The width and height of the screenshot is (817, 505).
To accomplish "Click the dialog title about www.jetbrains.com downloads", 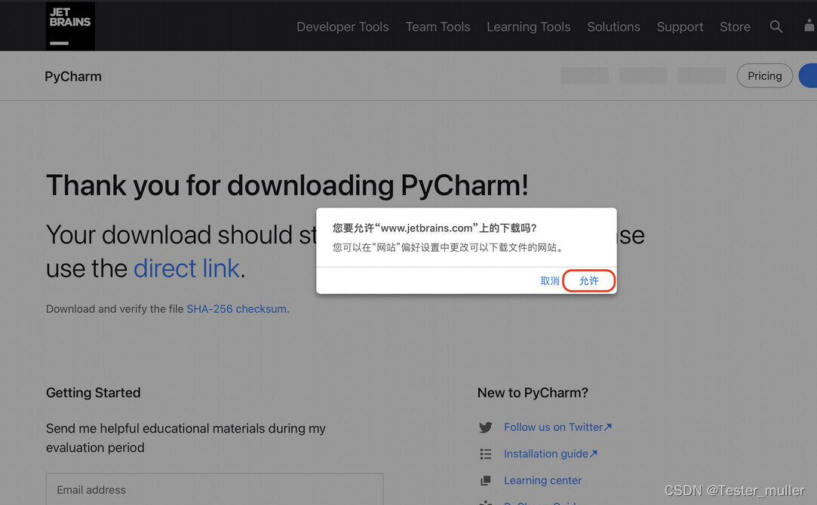I will (x=435, y=228).
